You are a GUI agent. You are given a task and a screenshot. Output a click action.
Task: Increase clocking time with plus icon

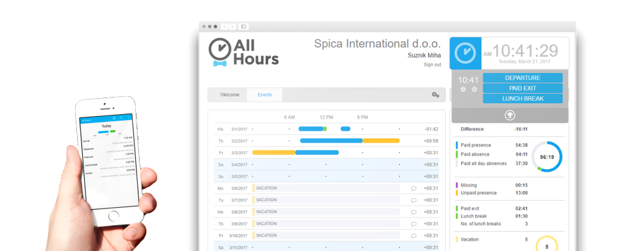(474, 90)
